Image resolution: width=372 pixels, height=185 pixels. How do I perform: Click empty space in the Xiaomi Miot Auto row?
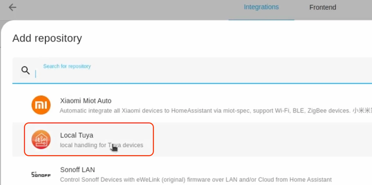point(237,100)
